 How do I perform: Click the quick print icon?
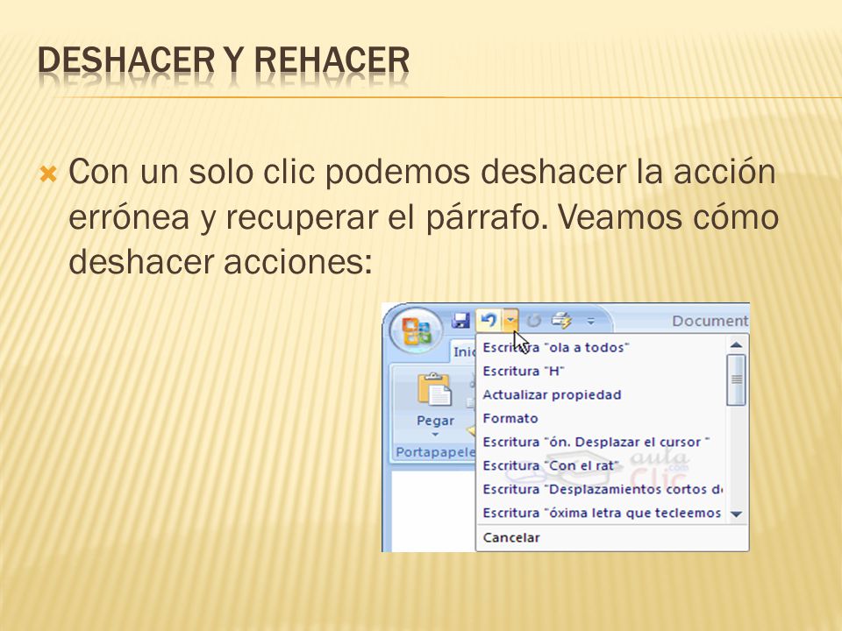click(x=561, y=321)
